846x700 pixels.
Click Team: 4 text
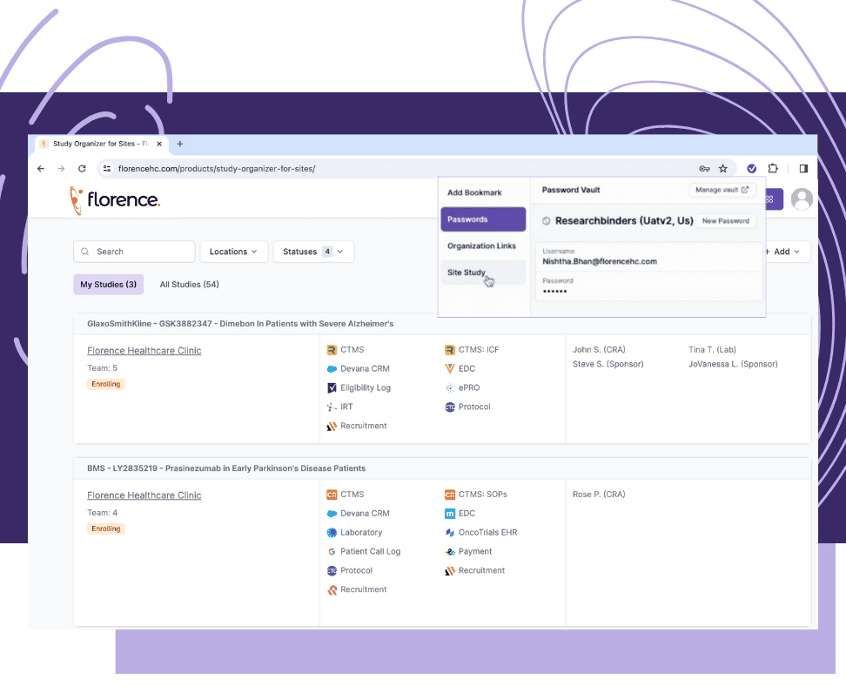[102, 513]
